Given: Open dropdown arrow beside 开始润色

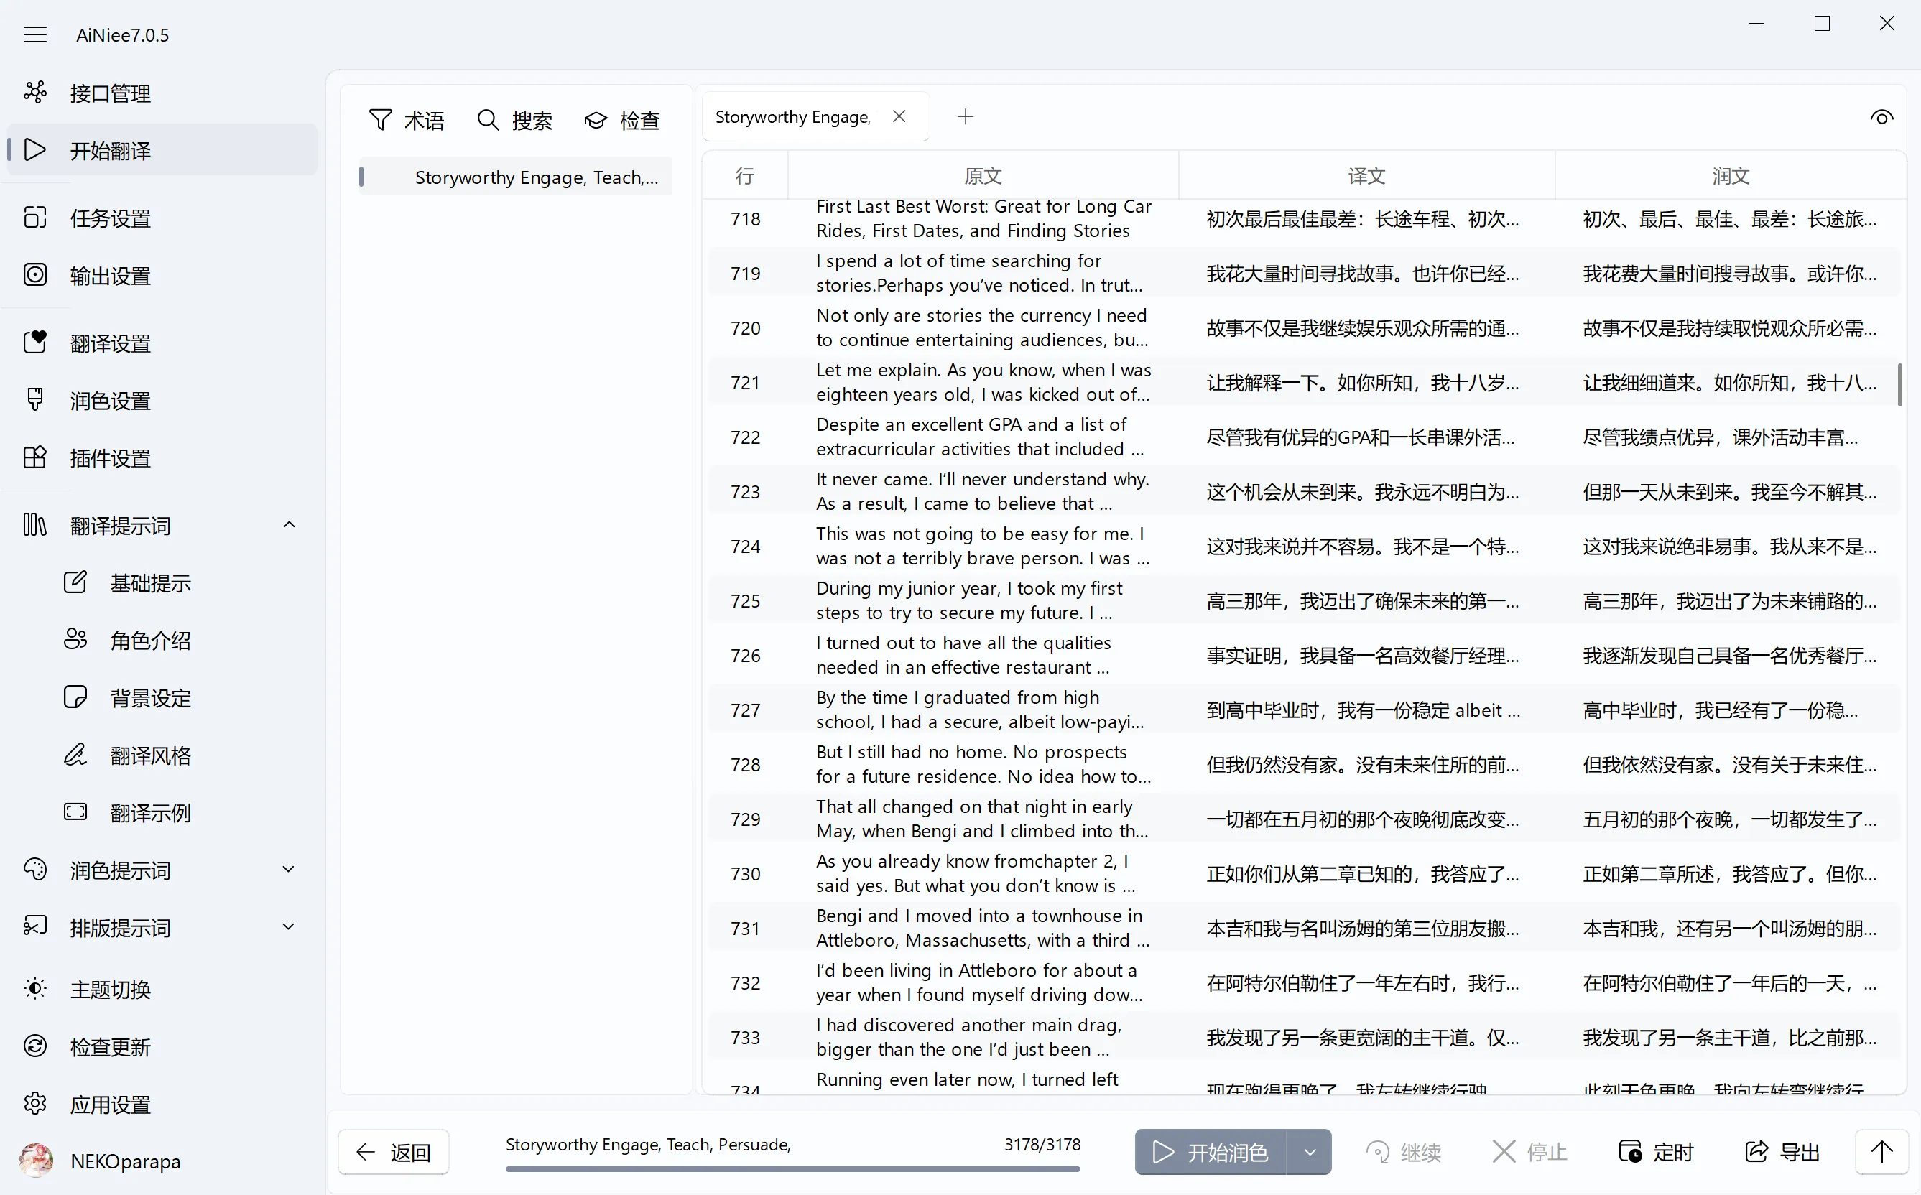Looking at the screenshot, I should pos(1309,1153).
